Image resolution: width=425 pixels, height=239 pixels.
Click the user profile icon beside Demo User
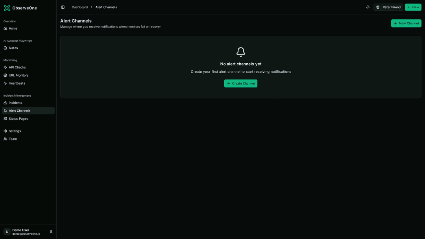coord(51,232)
